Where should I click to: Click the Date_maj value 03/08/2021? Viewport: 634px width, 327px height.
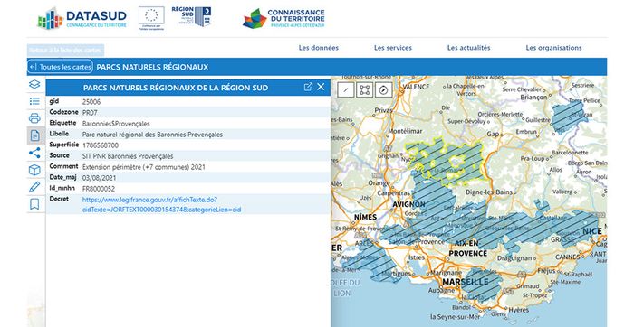point(99,178)
